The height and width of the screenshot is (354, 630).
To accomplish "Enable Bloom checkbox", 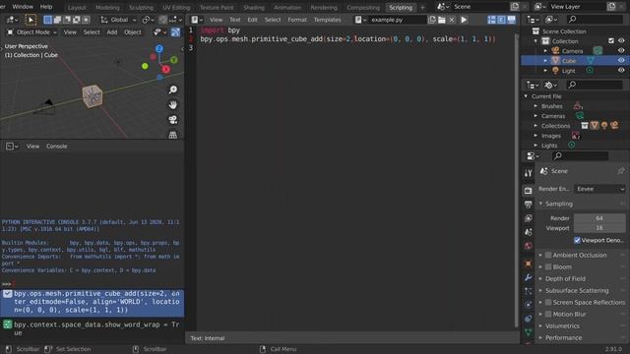I will coord(548,266).
